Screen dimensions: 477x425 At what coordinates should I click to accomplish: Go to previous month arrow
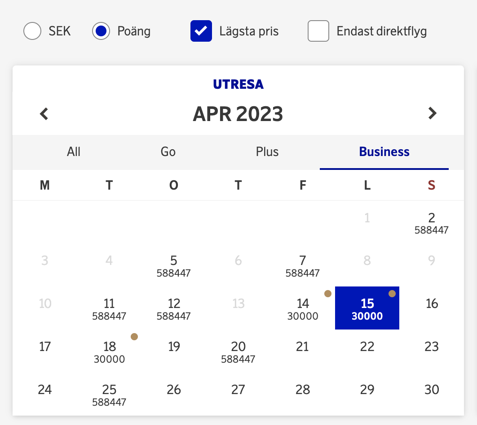click(x=44, y=114)
